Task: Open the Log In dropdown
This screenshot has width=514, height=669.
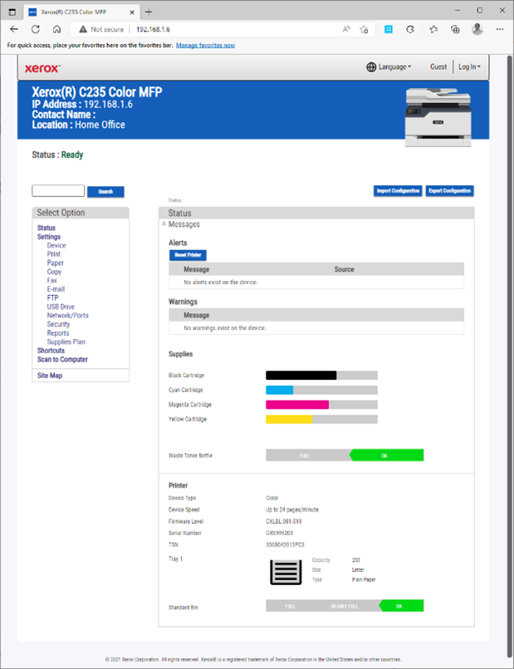Action: [x=469, y=67]
